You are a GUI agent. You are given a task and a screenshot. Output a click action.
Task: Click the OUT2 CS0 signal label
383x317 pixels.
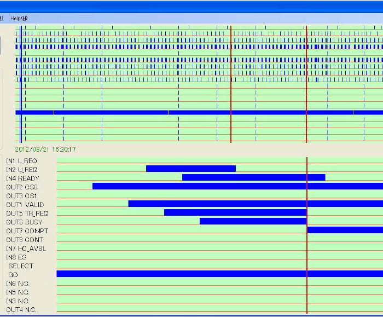21,187
